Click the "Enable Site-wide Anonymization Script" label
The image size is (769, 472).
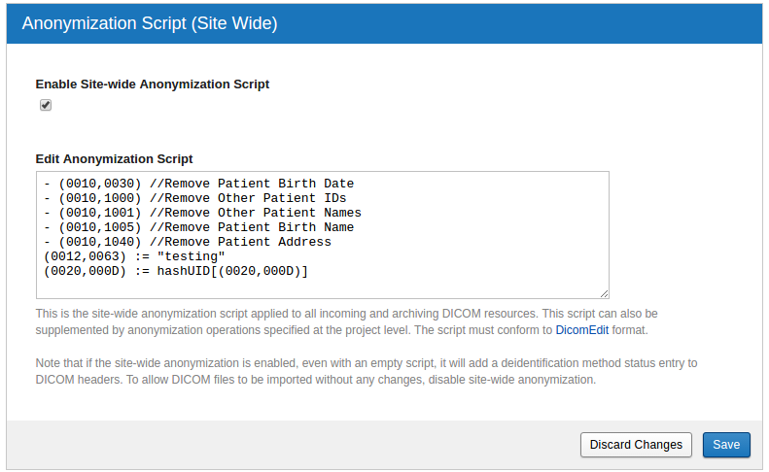tap(153, 84)
